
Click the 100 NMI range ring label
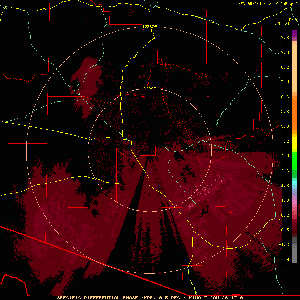point(150,26)
